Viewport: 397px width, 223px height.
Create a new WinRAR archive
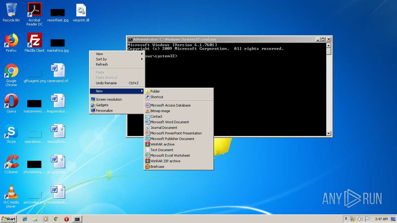click(179, 144)
